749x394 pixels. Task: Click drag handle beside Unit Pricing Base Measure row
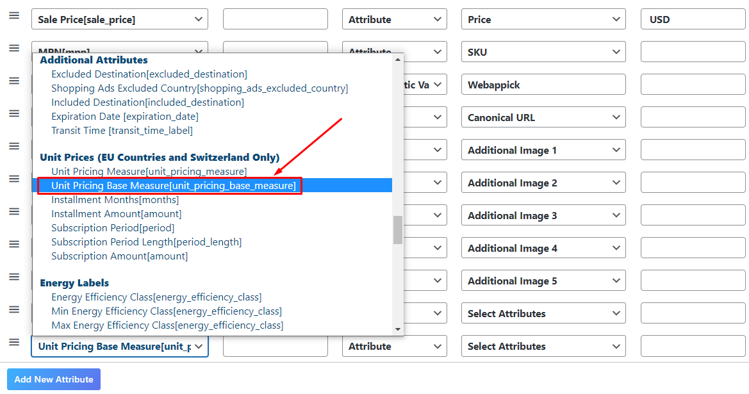[x=14, y=342]
